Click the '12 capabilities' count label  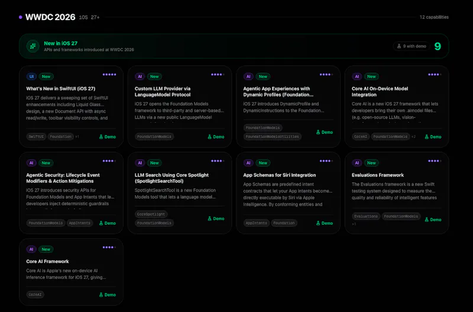pyautogui.click(x=434, y=17)
